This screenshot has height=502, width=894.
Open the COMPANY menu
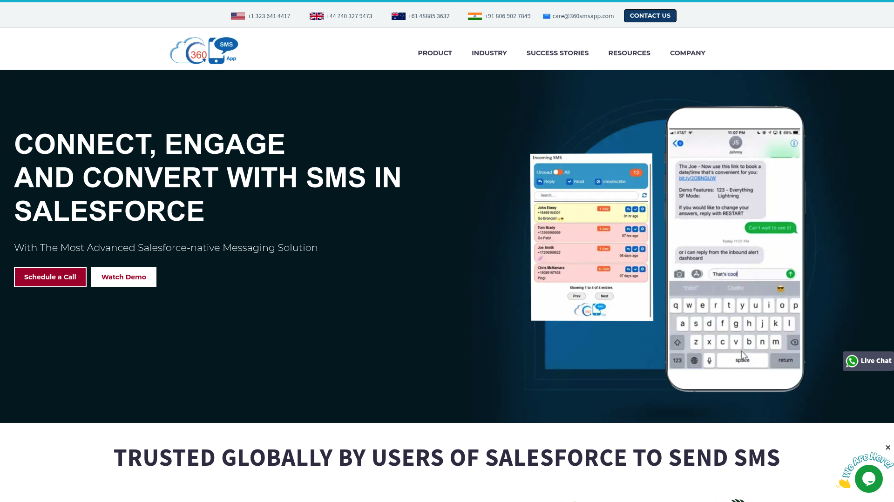click(x=688, y=53)
